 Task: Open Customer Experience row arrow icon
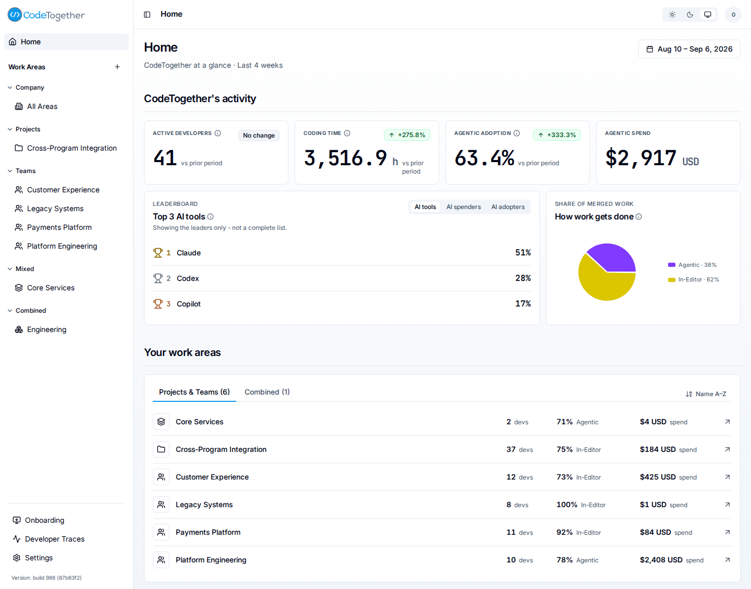[x=728, y=477]
